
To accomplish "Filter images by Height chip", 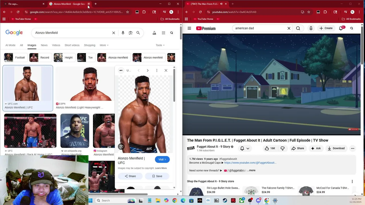I will tap(64, 58).
